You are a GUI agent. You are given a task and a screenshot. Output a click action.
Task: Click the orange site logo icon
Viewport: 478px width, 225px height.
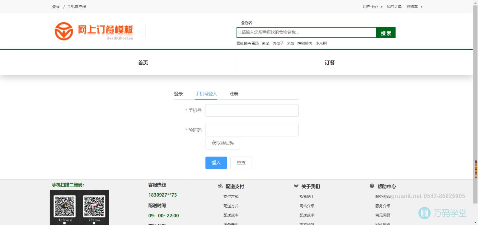point(64,31)
